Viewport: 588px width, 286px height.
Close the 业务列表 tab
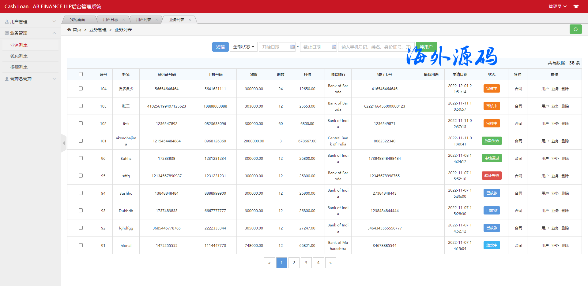(190, 20)
